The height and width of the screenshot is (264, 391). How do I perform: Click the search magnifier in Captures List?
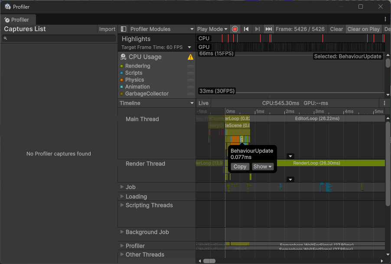(x=5, y=38)
